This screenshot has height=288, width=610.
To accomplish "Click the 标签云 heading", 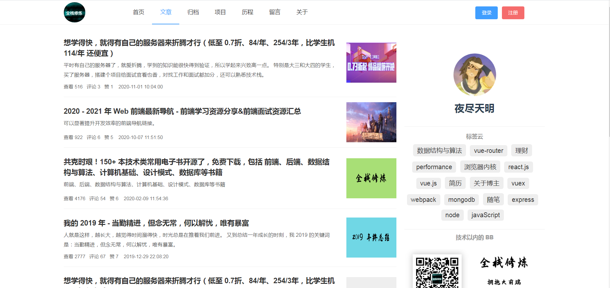I will (474, 136).
